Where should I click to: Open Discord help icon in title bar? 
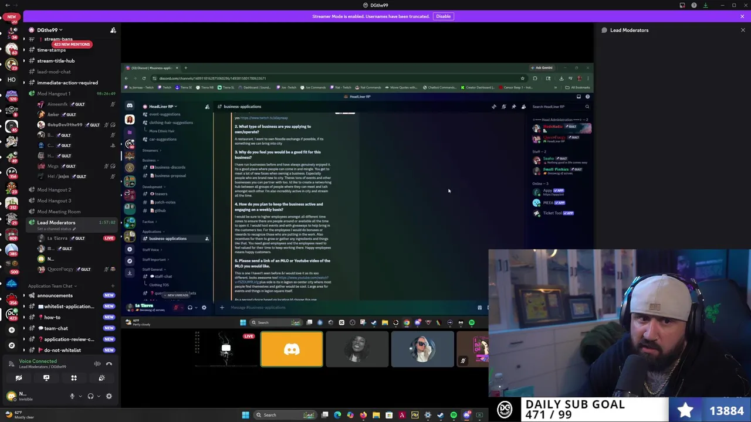[x=694, y=5]
